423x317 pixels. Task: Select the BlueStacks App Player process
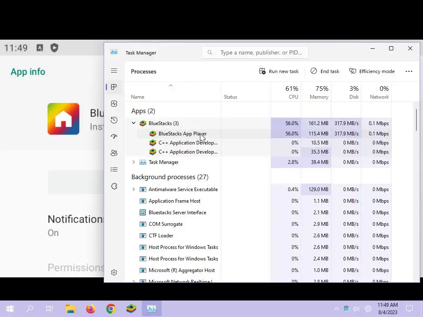click(182, 133)
